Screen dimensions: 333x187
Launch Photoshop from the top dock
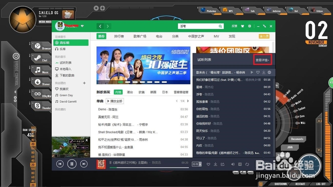click(209, 11)
